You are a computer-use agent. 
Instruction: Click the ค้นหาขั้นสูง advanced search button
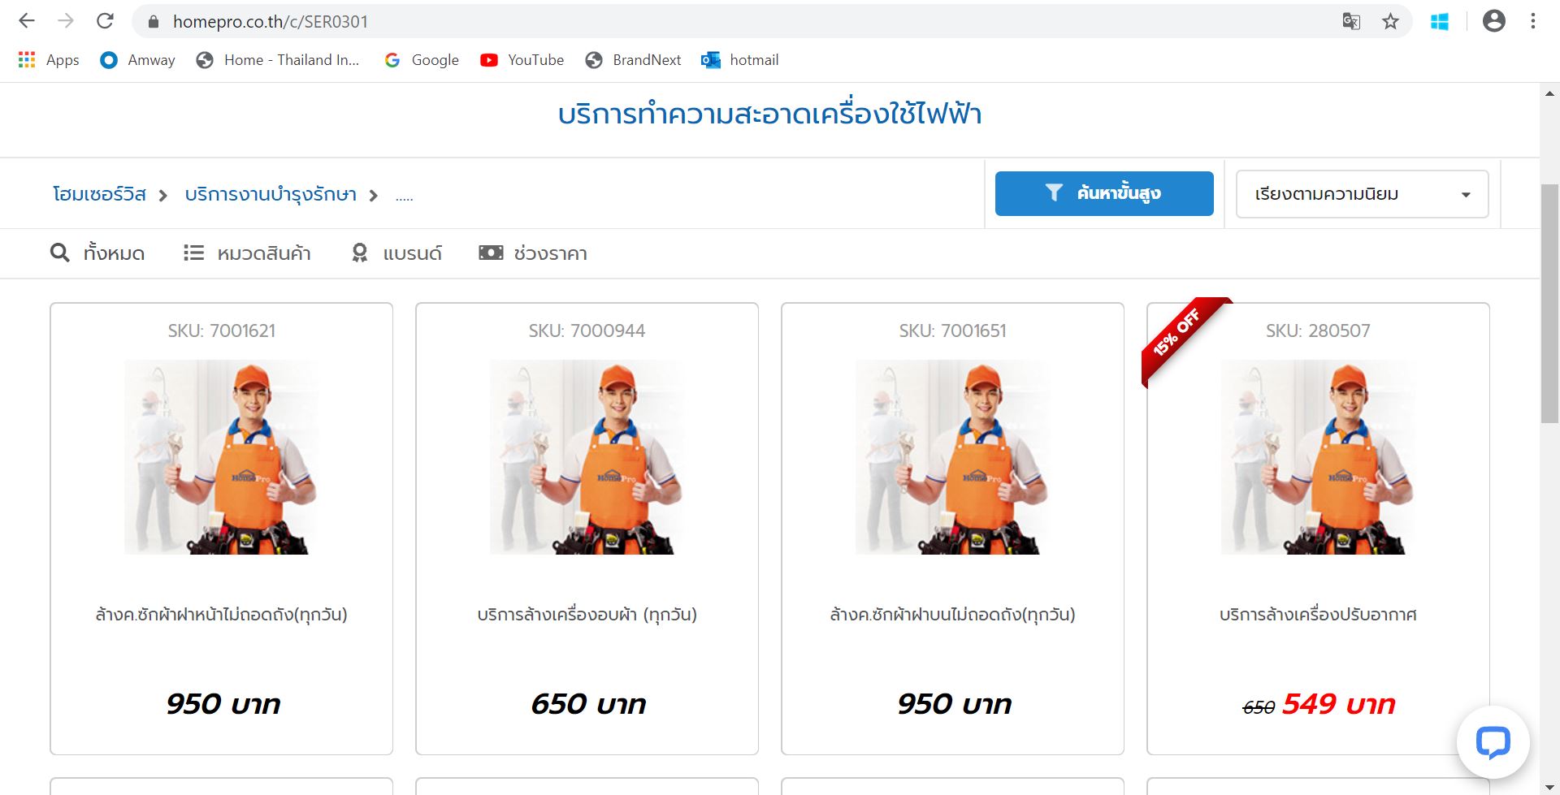(1104, 193)
